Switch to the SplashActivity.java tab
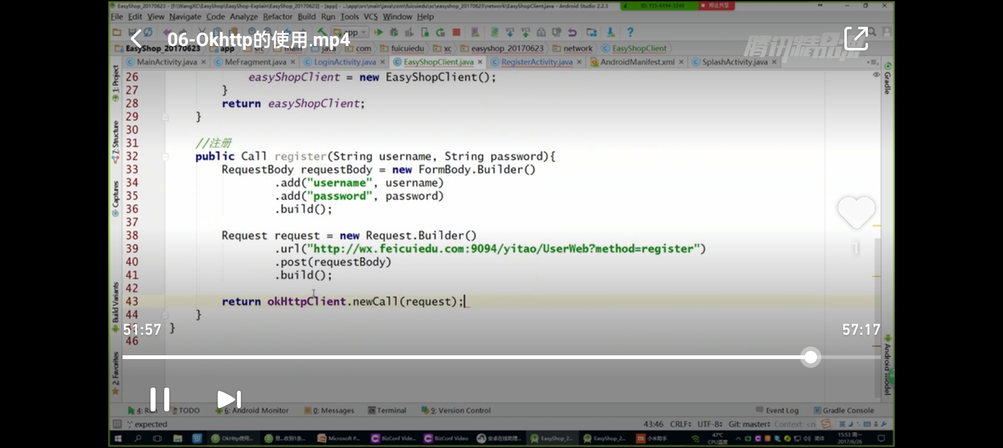Viewport: 1003px width, 448px height. (734, 62)
